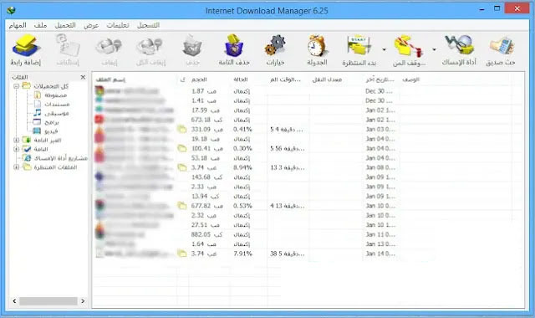Select Video (فيديو) category

click(51, 131)
